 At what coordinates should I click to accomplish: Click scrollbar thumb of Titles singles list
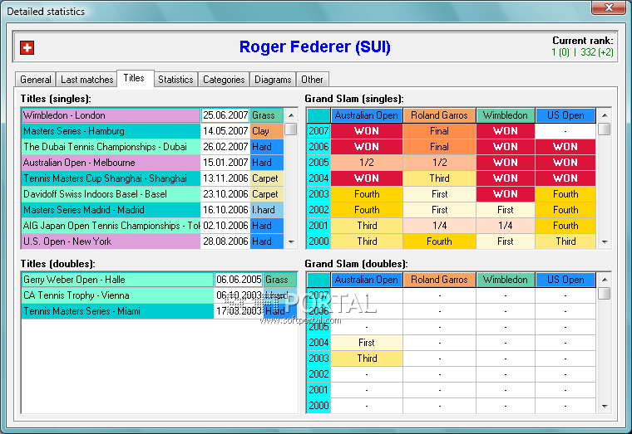tap(290, 129)
